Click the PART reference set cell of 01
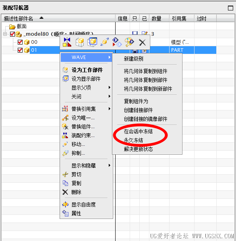 click(182, 50)
